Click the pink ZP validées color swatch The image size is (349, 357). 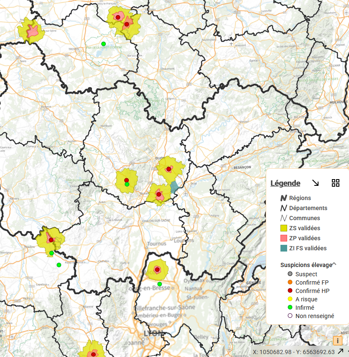click(x=284, y=238)
